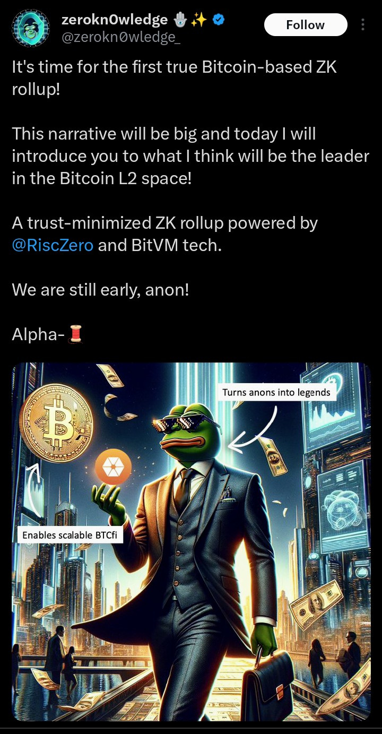The image size is (382, 734).
Task: Open the three-dot more options menu
Action: click(363, 24)
